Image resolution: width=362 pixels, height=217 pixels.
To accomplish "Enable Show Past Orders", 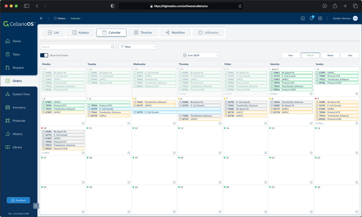I will click(x=44, y=55).
